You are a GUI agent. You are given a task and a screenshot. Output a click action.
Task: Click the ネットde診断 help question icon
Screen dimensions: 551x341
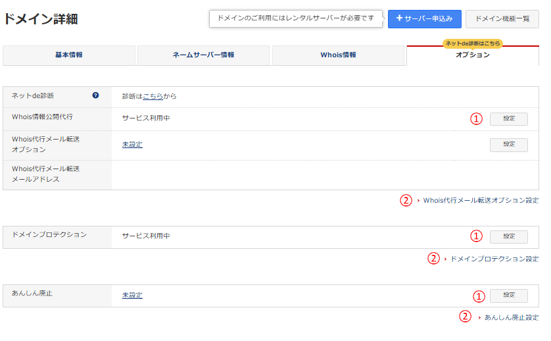coord(95,95)
